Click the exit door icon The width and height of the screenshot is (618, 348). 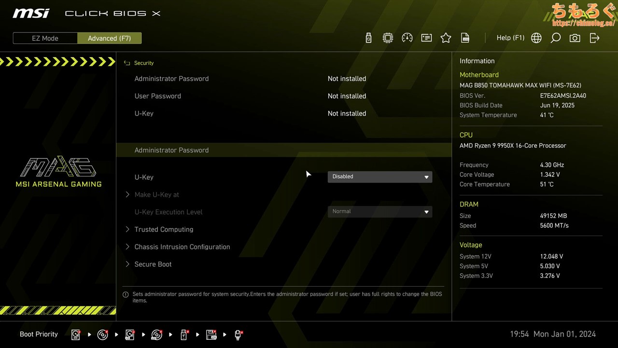(x=594, y=38)
